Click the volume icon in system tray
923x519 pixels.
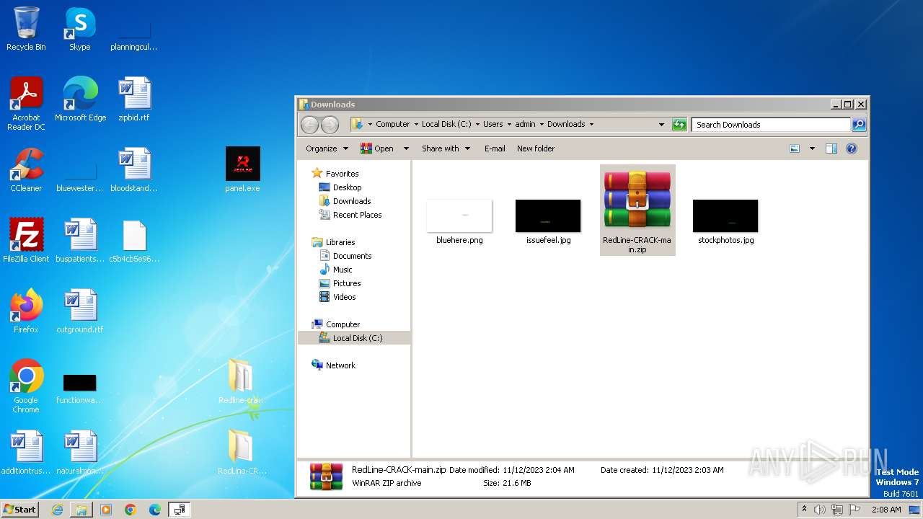tap(820, 510)
